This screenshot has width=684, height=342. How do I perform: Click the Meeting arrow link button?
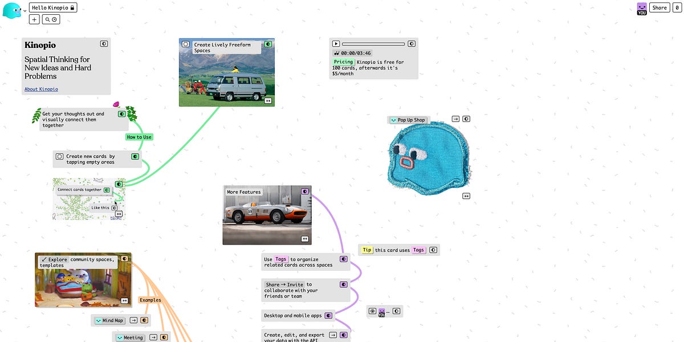click(153, 337)
